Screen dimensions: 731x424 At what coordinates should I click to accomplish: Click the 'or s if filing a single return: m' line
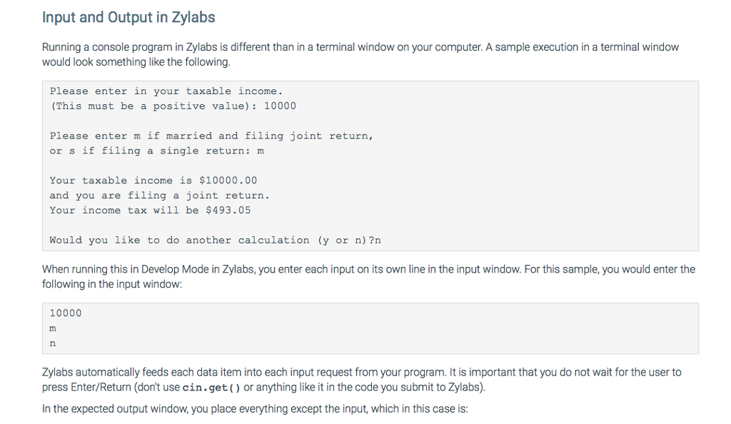click(156, 151)
